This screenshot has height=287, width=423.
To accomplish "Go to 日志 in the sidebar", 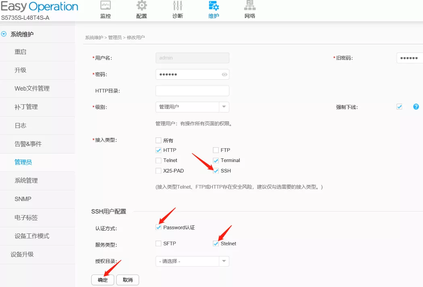I will pos(21,125).
